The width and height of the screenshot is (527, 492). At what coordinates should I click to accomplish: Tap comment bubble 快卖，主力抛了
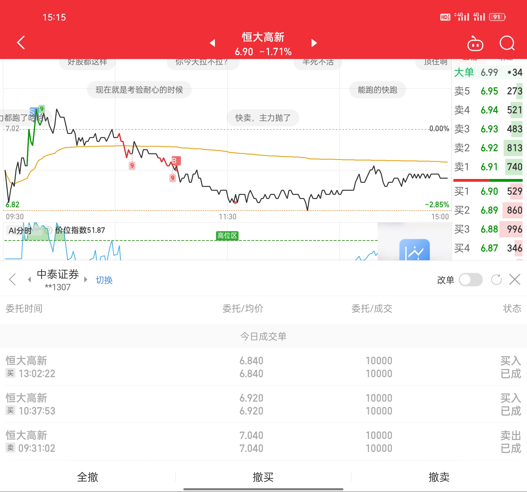pos(263,118)
